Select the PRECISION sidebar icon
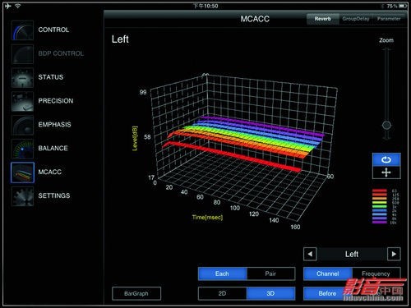411x308 pixels. click(x=22, y=101)
